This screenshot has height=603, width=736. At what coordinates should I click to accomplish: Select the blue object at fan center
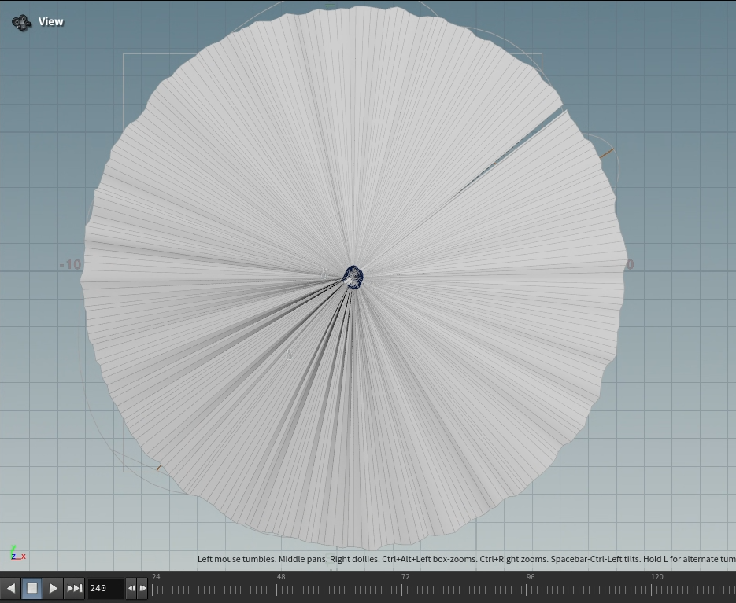tap(353, 277)
